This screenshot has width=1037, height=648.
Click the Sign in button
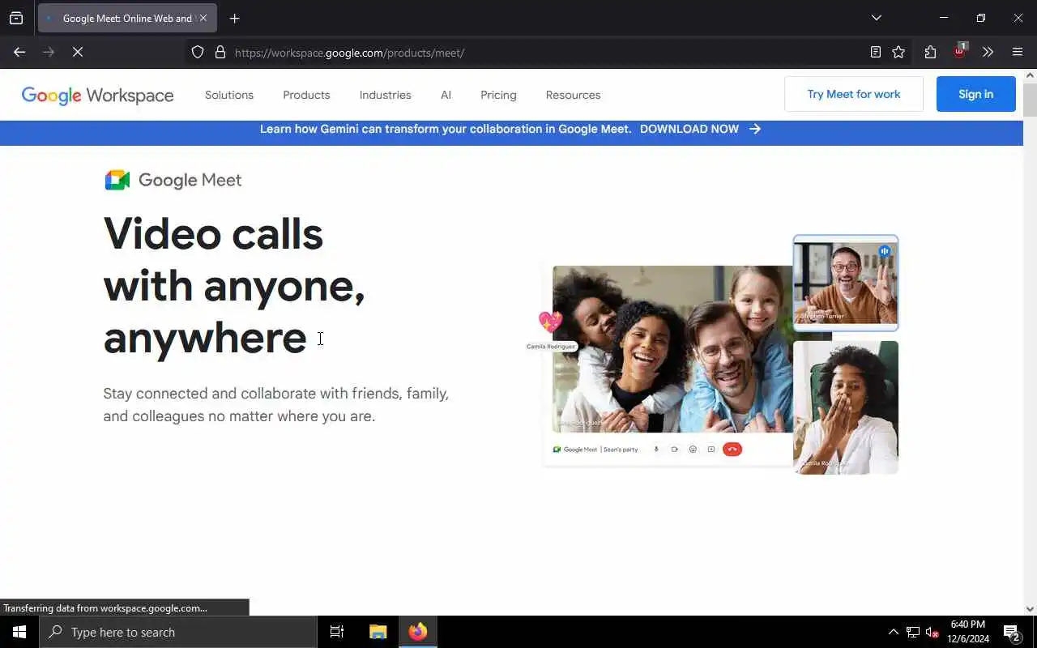pyautogui.click(x=975, y=94)
